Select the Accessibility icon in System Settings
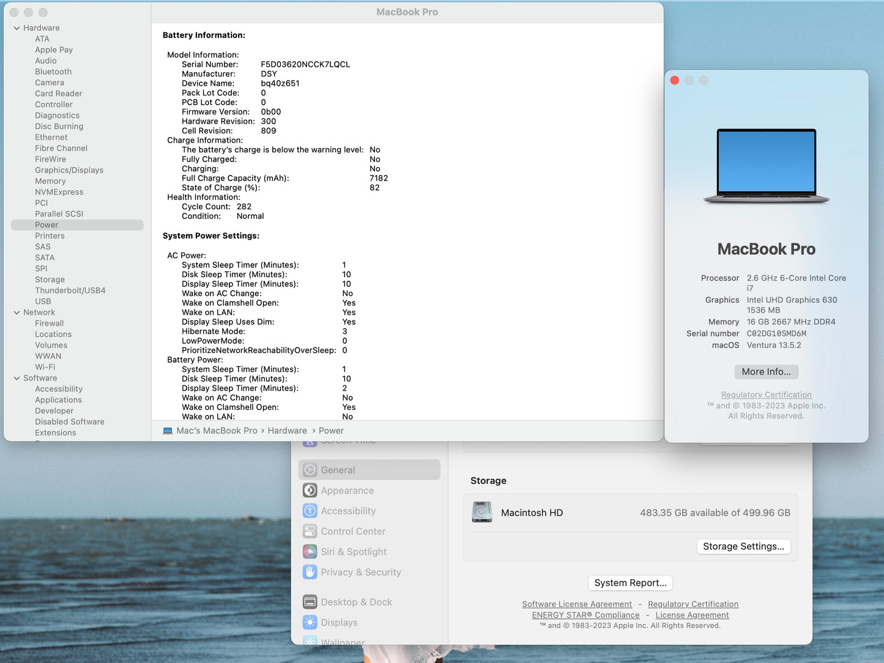 tap(310, 511)
